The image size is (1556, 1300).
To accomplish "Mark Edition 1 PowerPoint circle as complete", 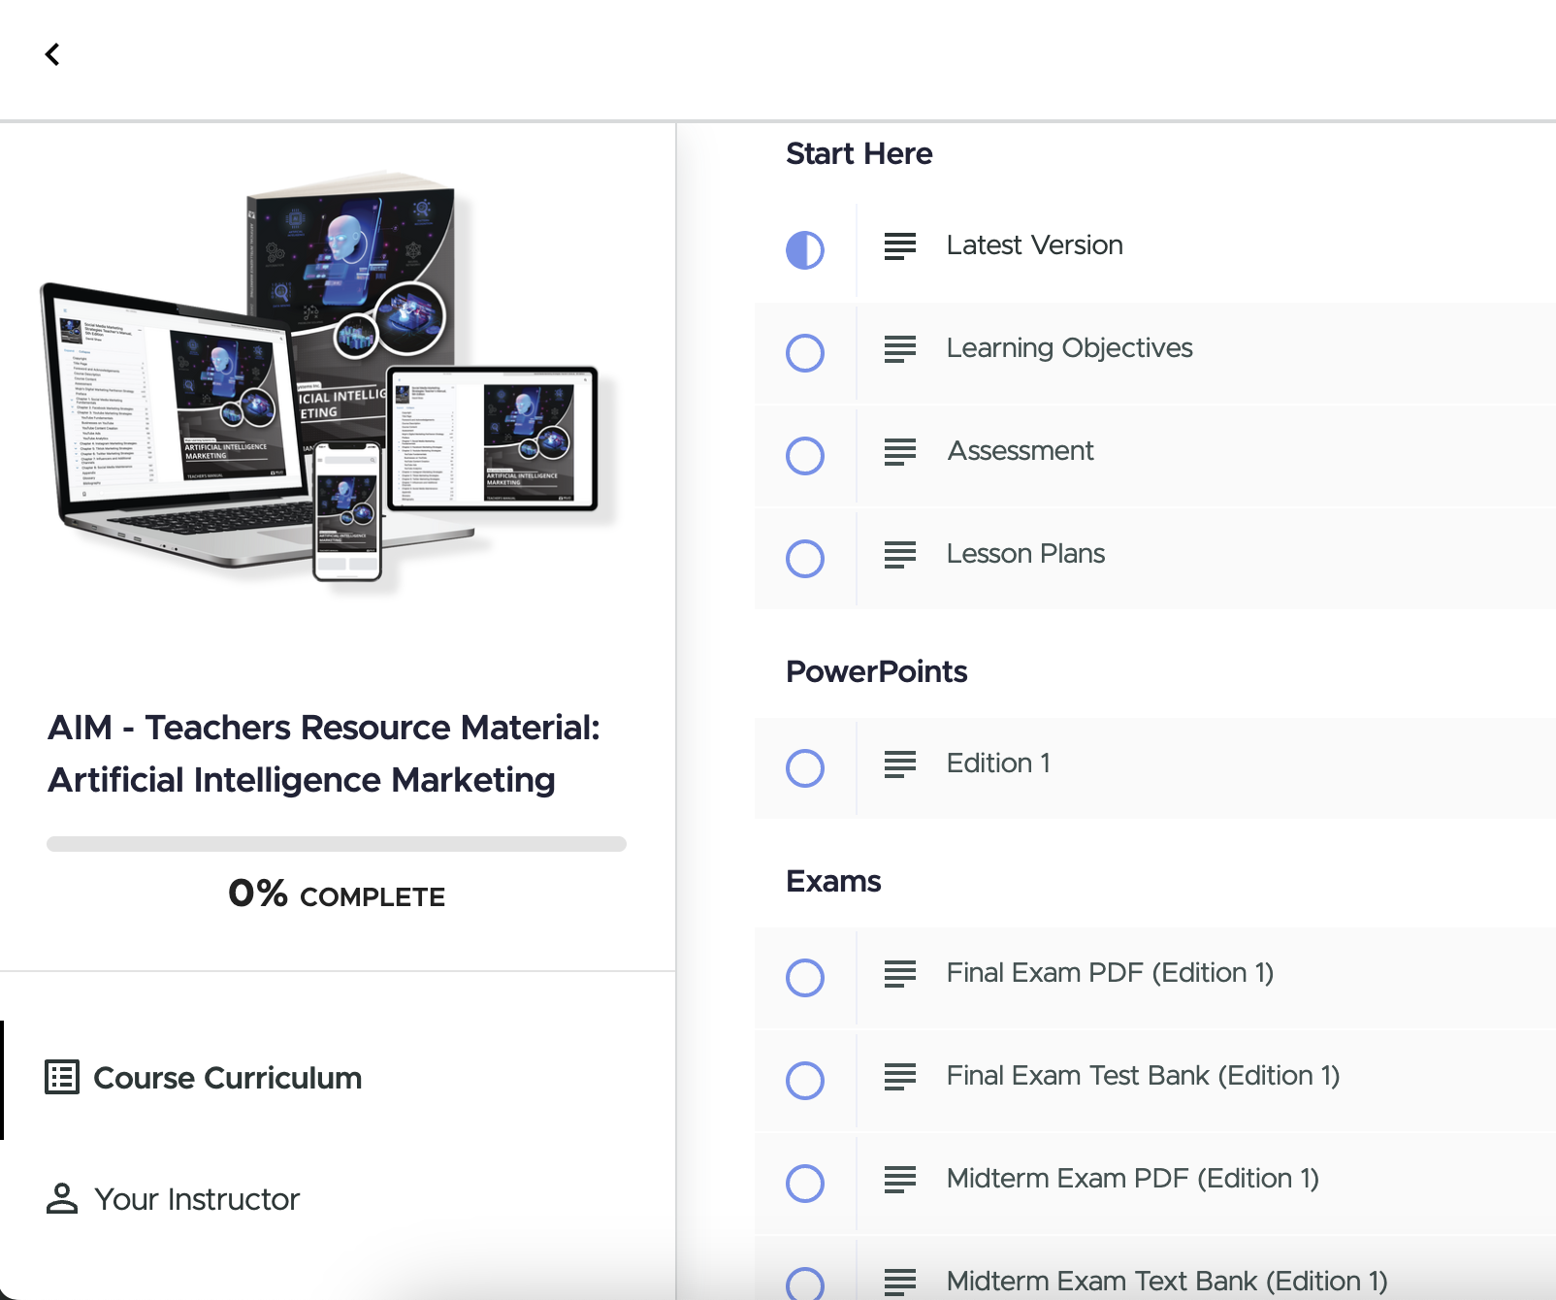I will point(804,768).
